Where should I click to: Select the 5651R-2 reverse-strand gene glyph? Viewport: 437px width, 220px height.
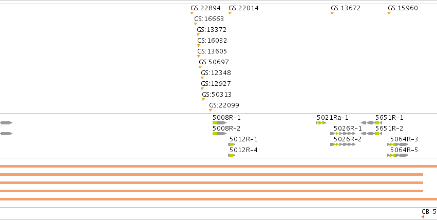pyautogui.click(x=371, y=134)
